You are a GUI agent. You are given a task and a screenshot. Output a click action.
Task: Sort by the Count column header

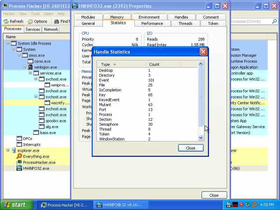(163, 64)
